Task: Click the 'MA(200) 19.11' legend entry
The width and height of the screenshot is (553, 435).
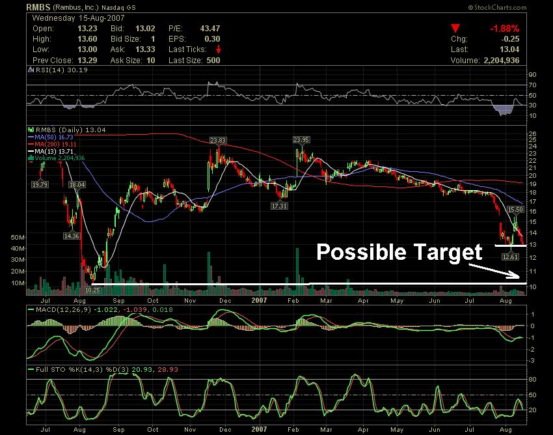Action: tap(56, 145)
